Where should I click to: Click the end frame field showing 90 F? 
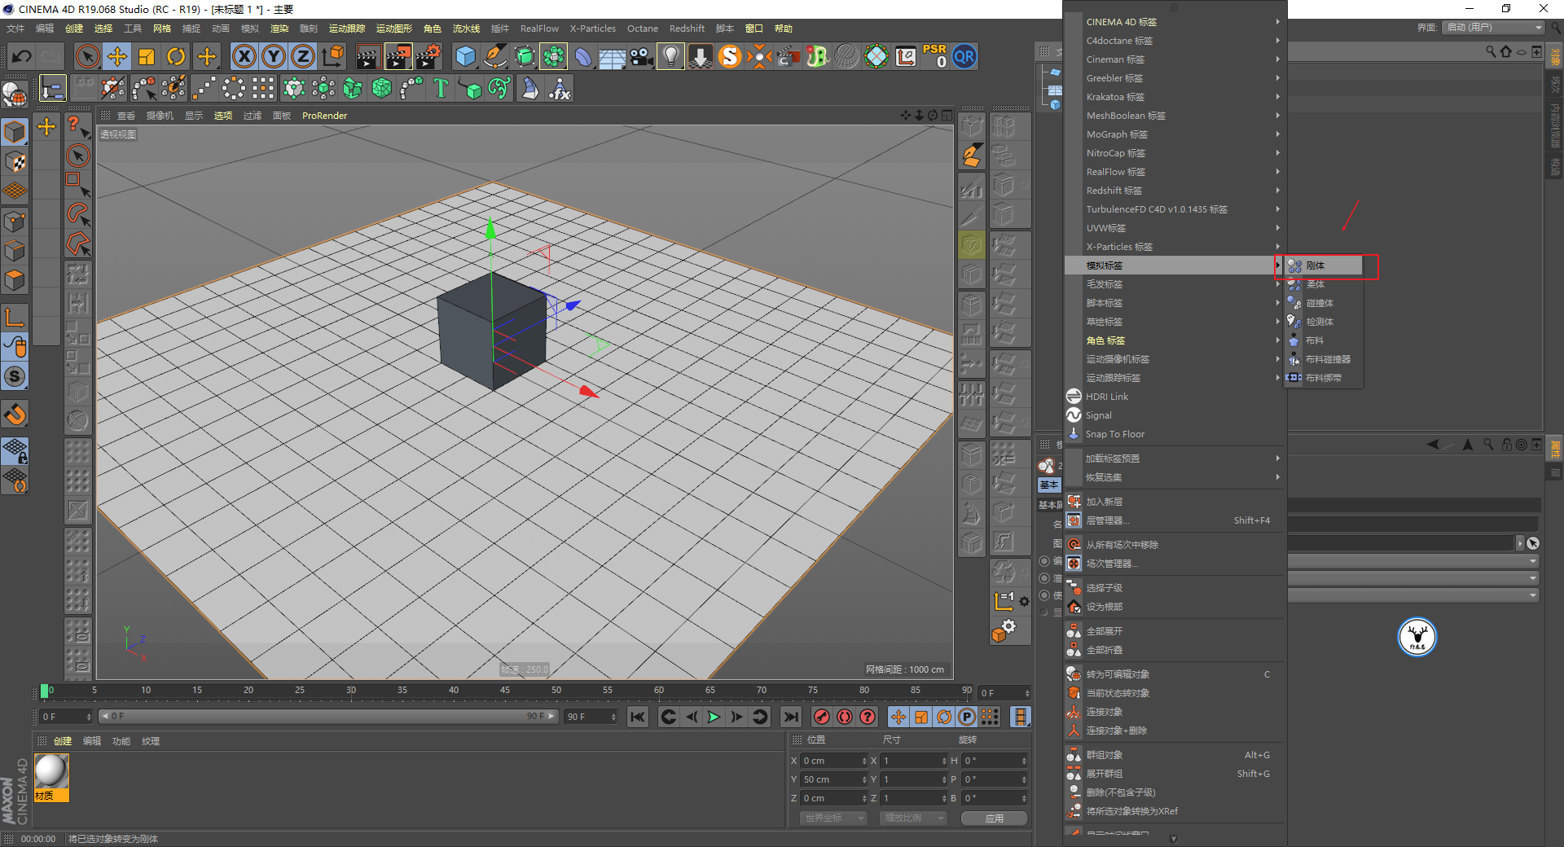(x=591, y=717)
